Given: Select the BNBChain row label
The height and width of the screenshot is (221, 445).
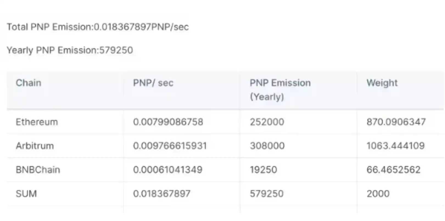Looking at the screenshot, I should click(38, 170).
